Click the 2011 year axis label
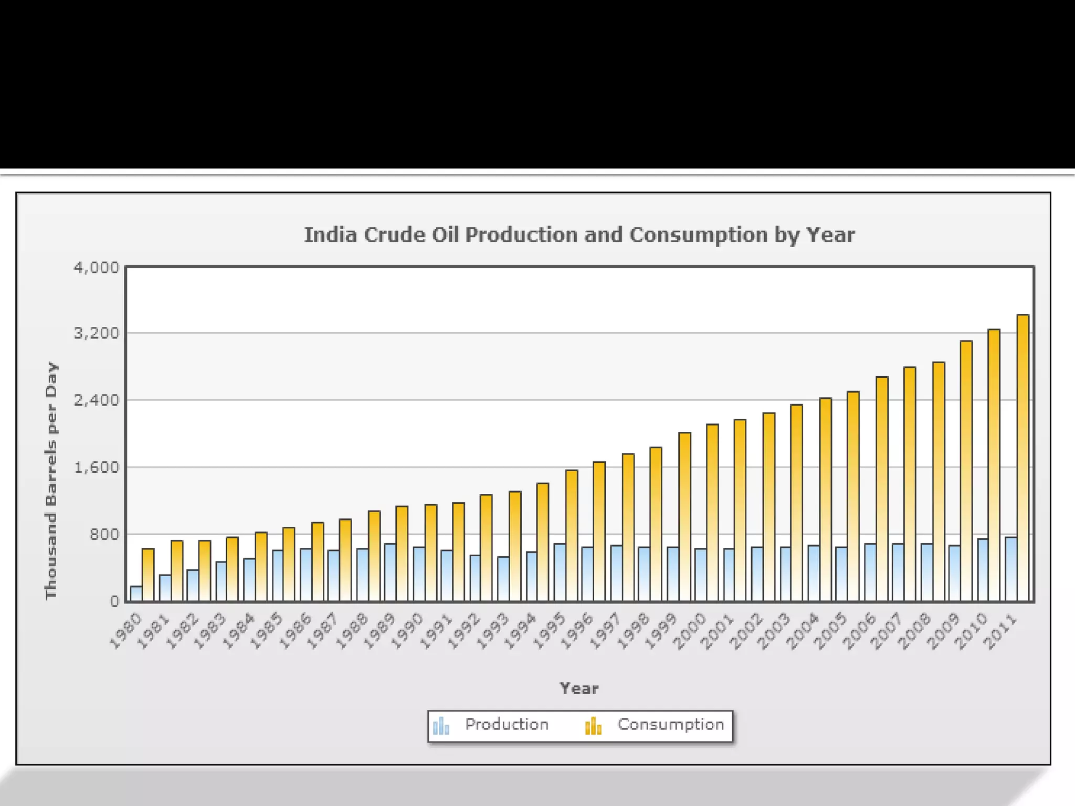The height and width of the screenshot is (806, 1075). coord(1000,631)
